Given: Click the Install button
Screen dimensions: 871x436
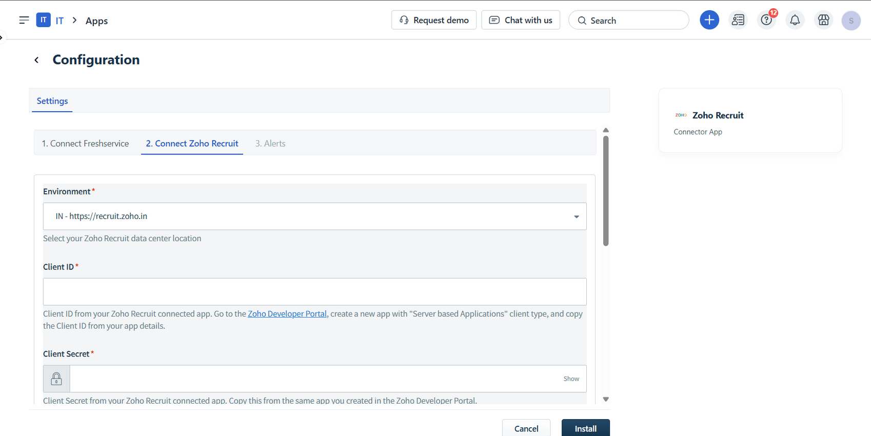Looking at the screenshot, I should (585, 428).
